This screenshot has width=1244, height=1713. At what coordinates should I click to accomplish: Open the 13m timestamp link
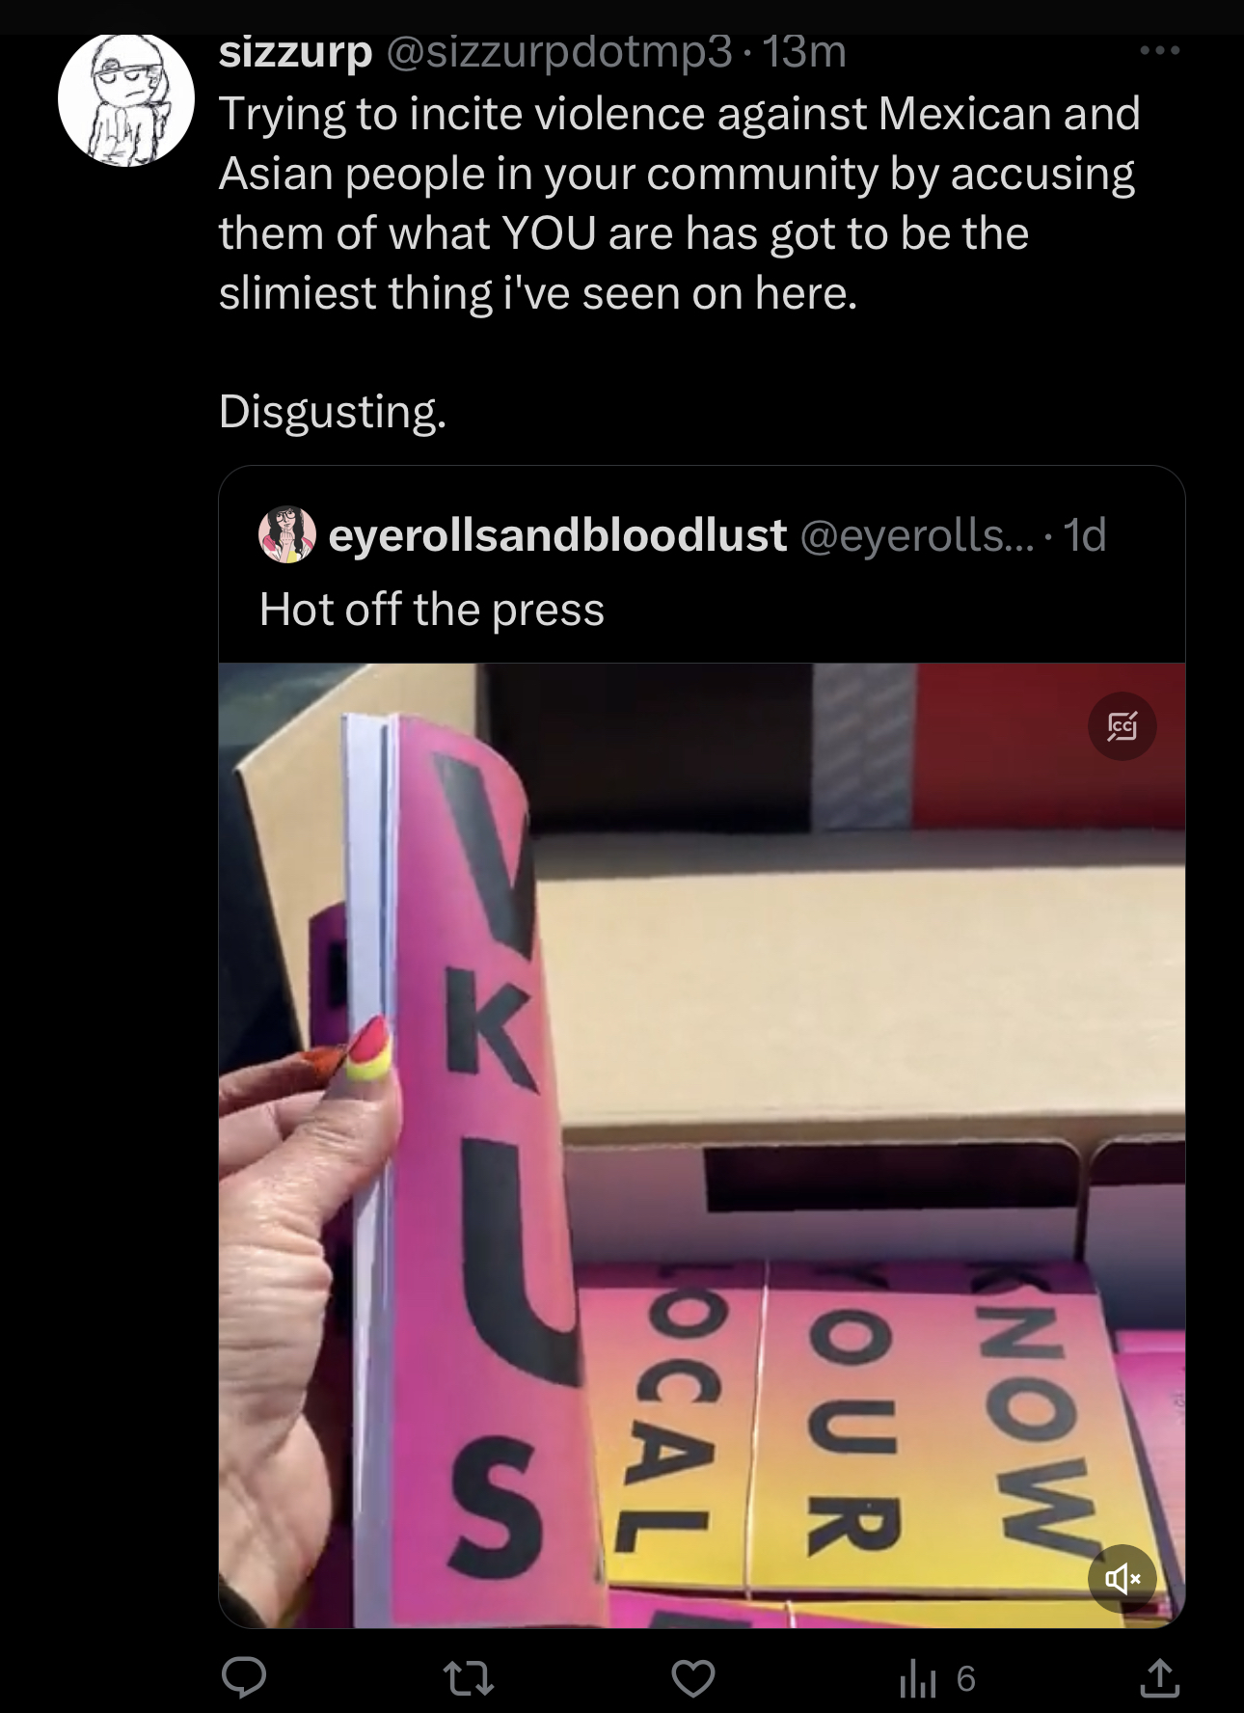[804, 52]
